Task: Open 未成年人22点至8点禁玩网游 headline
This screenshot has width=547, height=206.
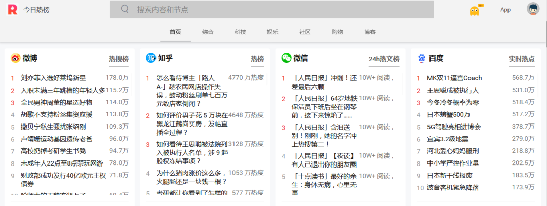Action: point(62,163)
